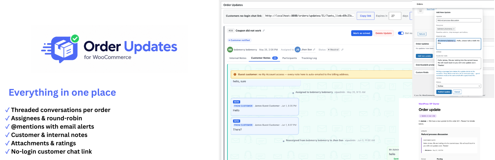This screenshot has height=160, width=495.
Task: Click the 'WordPress VIP Starter' heading
Action: tap(429, 104)
